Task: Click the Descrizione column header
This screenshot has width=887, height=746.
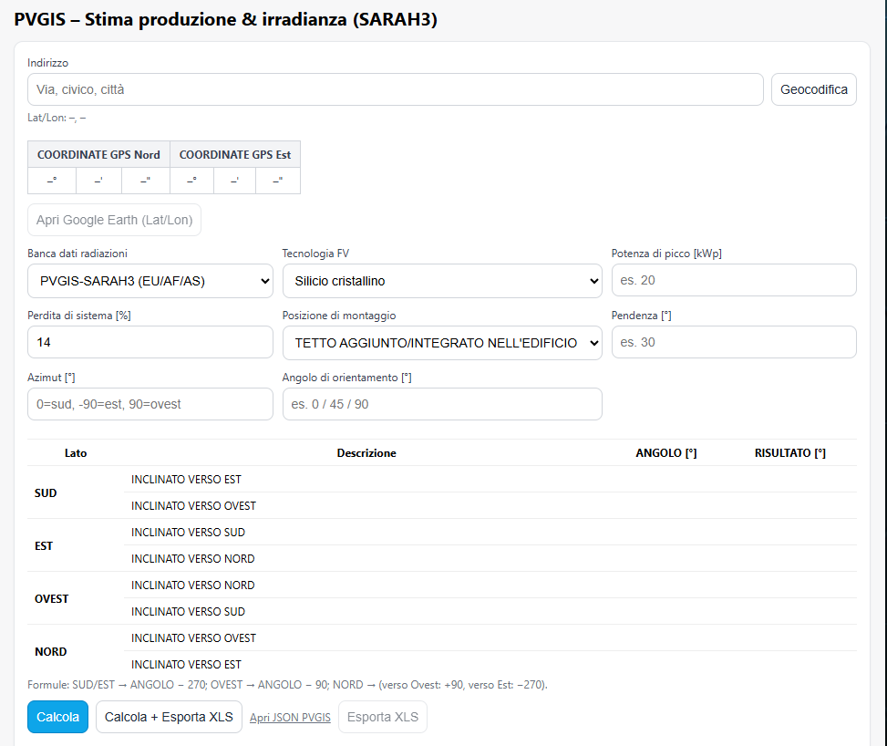Action: click(366, 453)
